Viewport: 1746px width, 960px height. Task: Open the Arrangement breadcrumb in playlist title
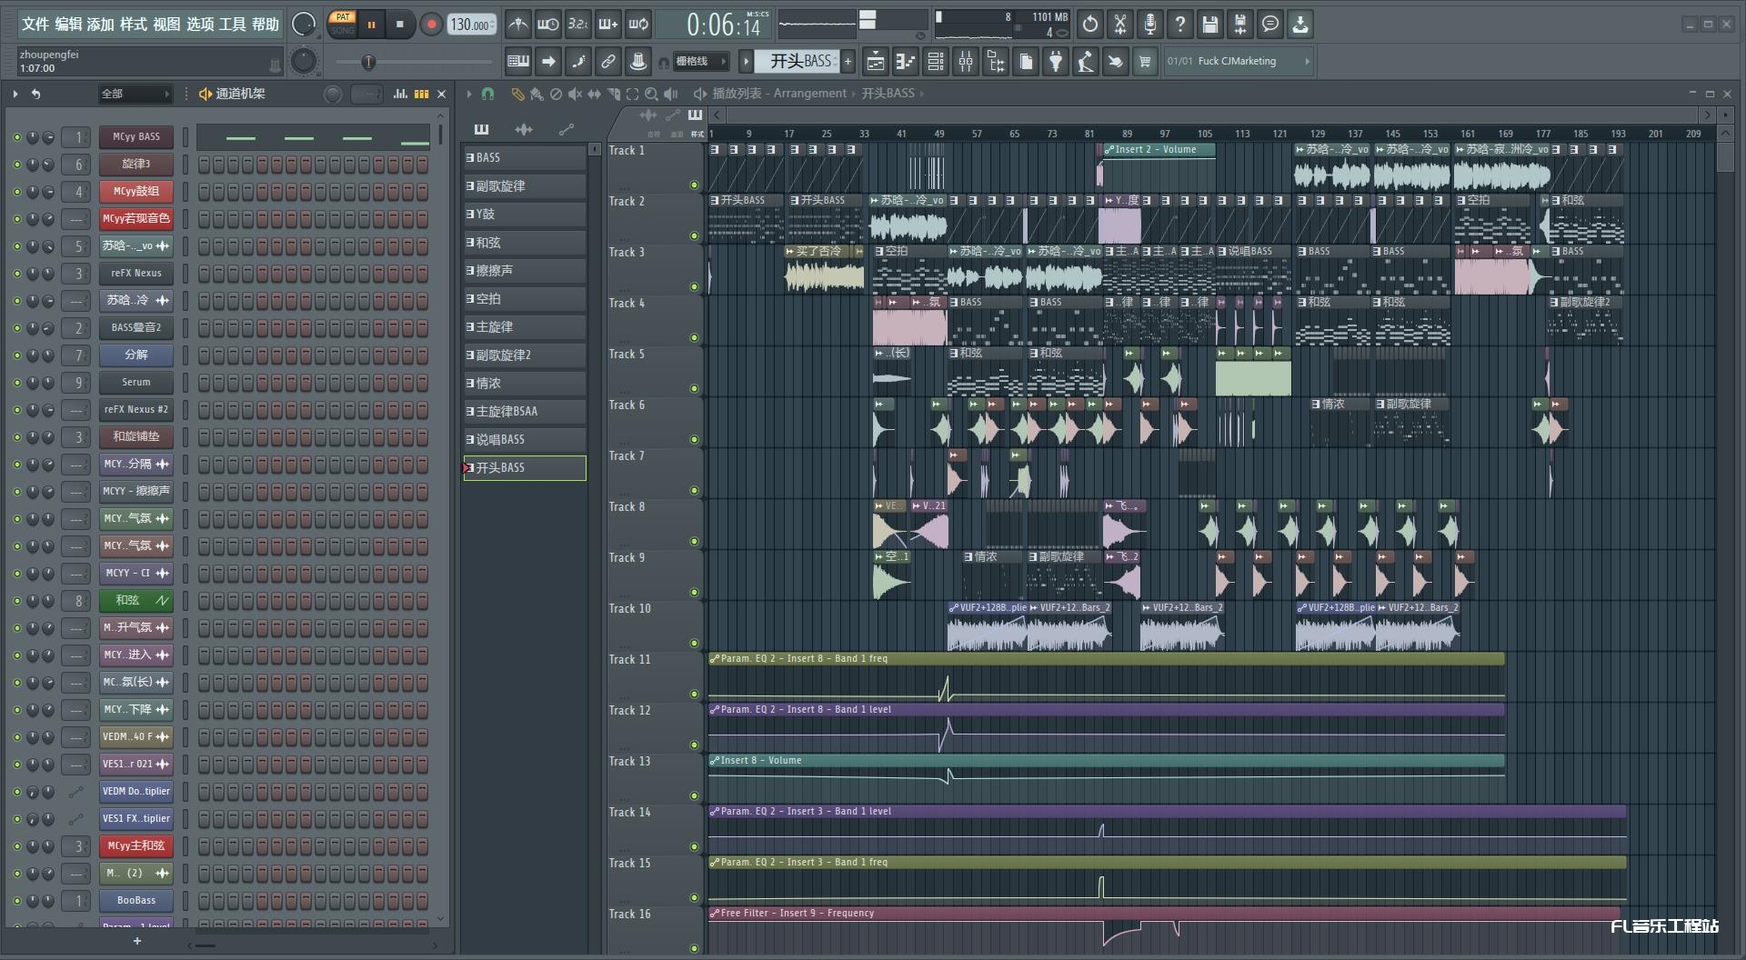809,94
